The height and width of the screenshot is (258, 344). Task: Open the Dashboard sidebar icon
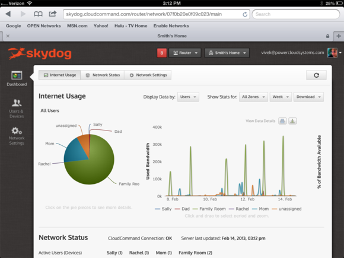17,78
